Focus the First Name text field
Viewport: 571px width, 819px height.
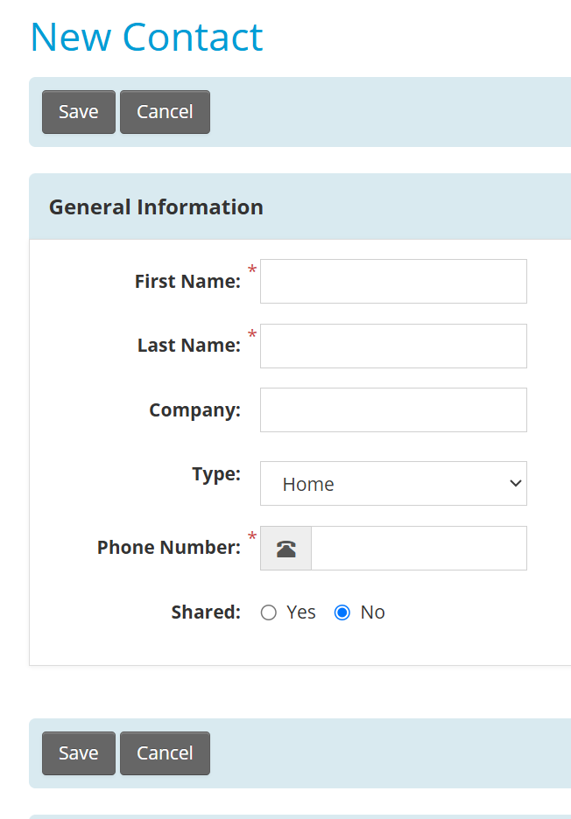393,281
